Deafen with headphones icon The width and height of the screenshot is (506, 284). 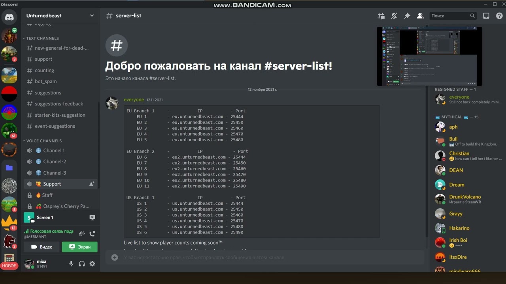tap(82, 264)
